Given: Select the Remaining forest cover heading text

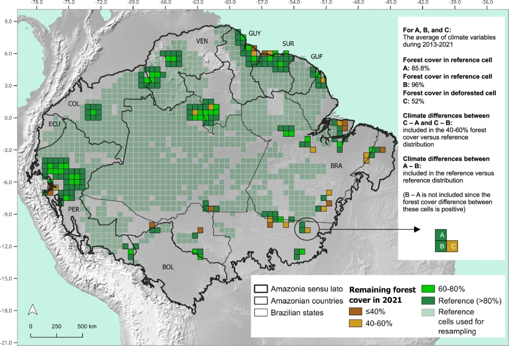Looking at the screenshot, I should click(x=382, y=294).
